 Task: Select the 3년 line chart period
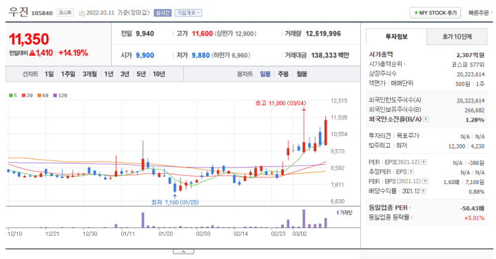[x=125, y=74]
